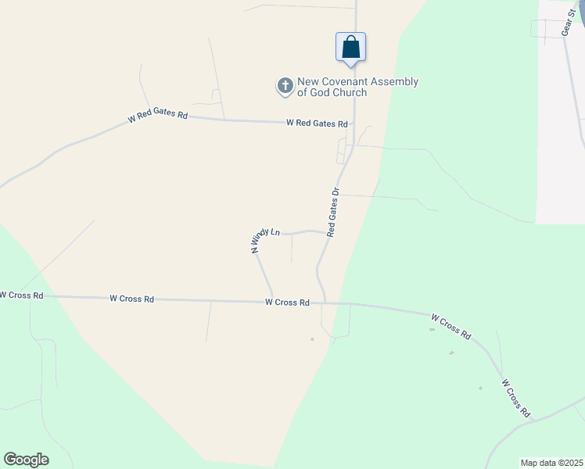This screenshot has width=585, height=469.
Task: Click the water body in the upper right
Action: click(x=583, y=11)
